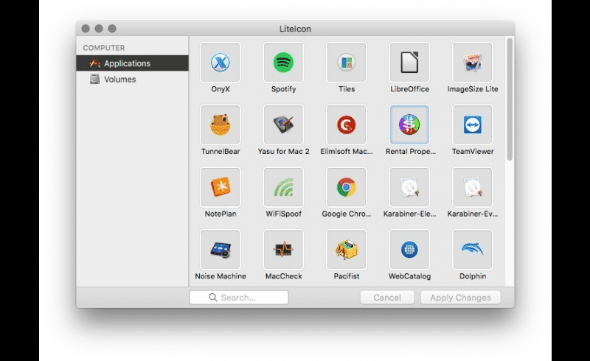This screenshot has width=590, height=361.
Task: Select the ImageSize Lite icon
Action: click(x=473, y=63)
